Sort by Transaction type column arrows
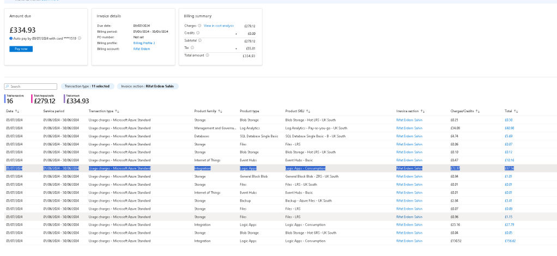Viewport: 557px width, 256px height. click(x=118, y=112)
